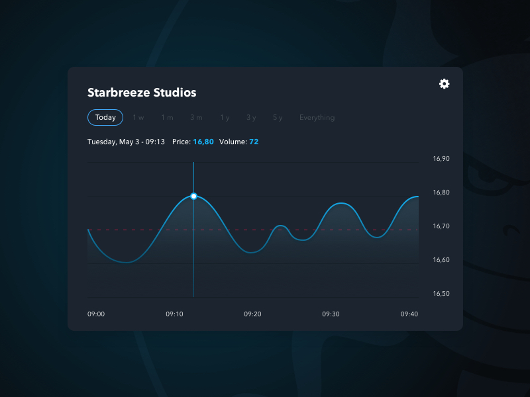
Task: Click the 16,90 price axis label
Action: point(441,159)
